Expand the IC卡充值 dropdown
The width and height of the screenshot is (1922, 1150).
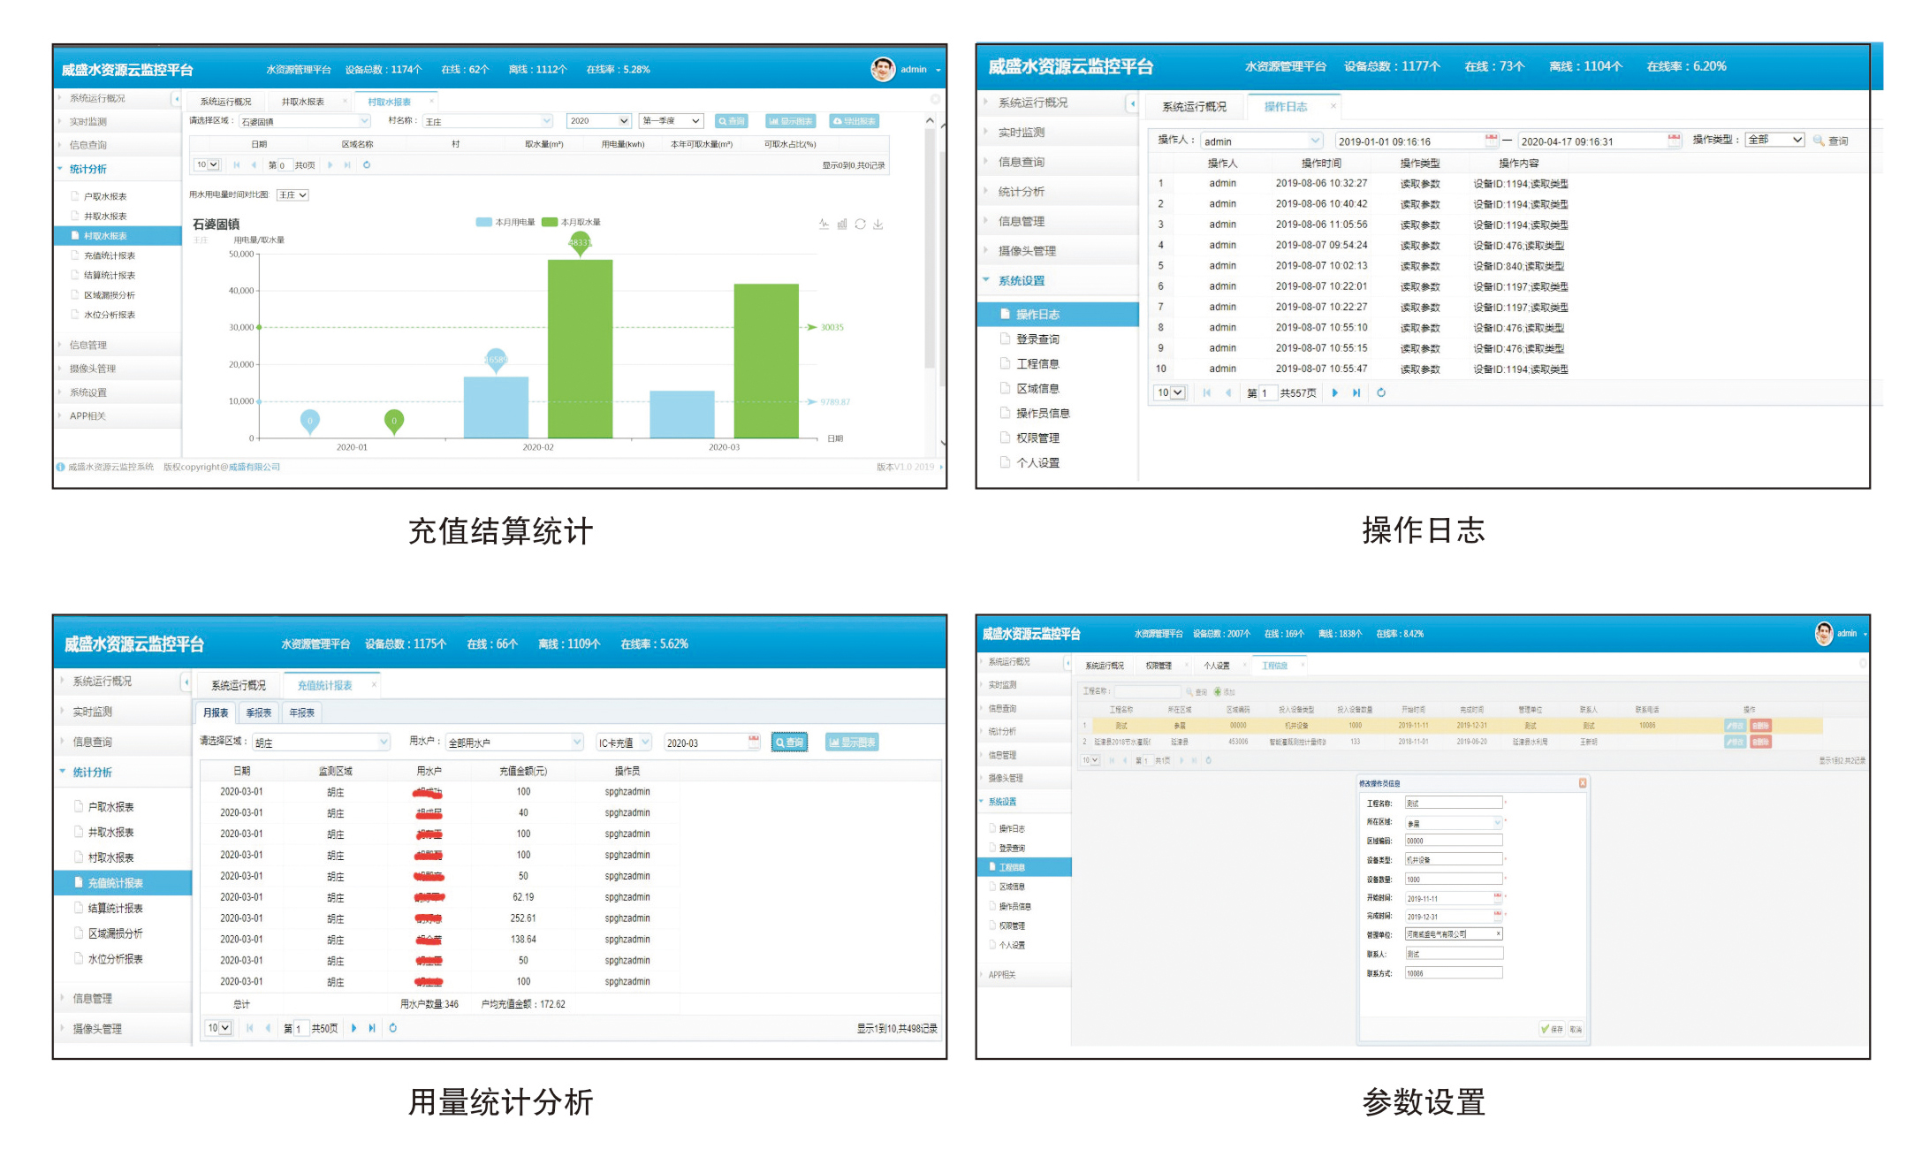tap(624, 743)
